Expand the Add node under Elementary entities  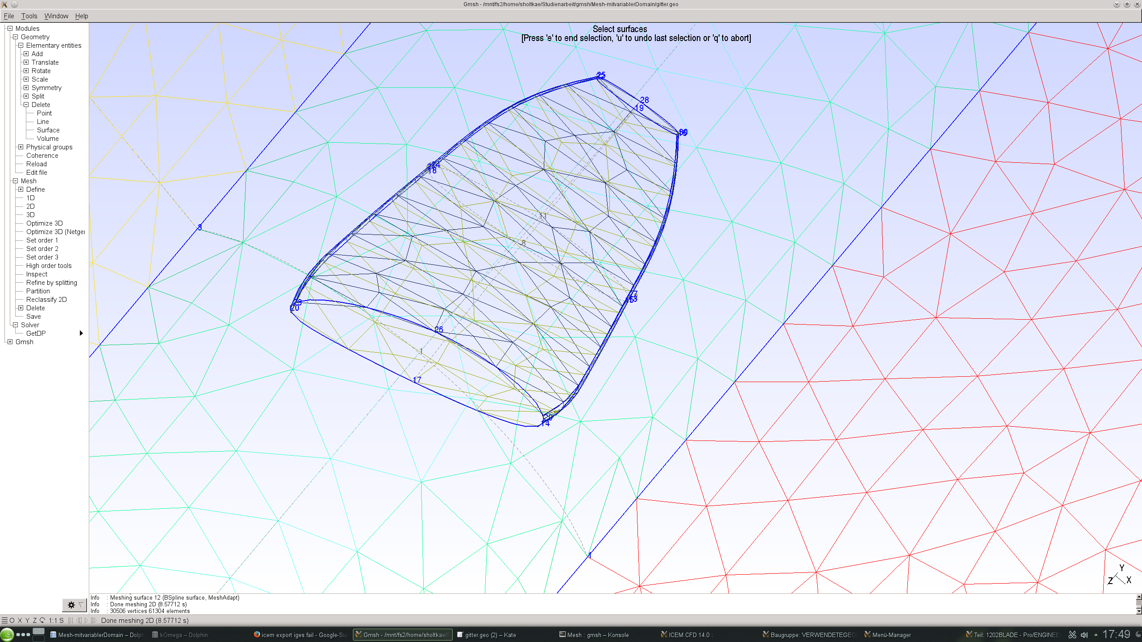pos(26,54)
